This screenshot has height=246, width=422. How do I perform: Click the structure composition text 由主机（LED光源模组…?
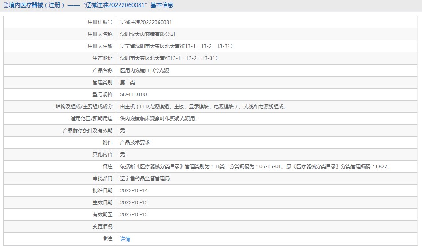(x=204, y=106)
